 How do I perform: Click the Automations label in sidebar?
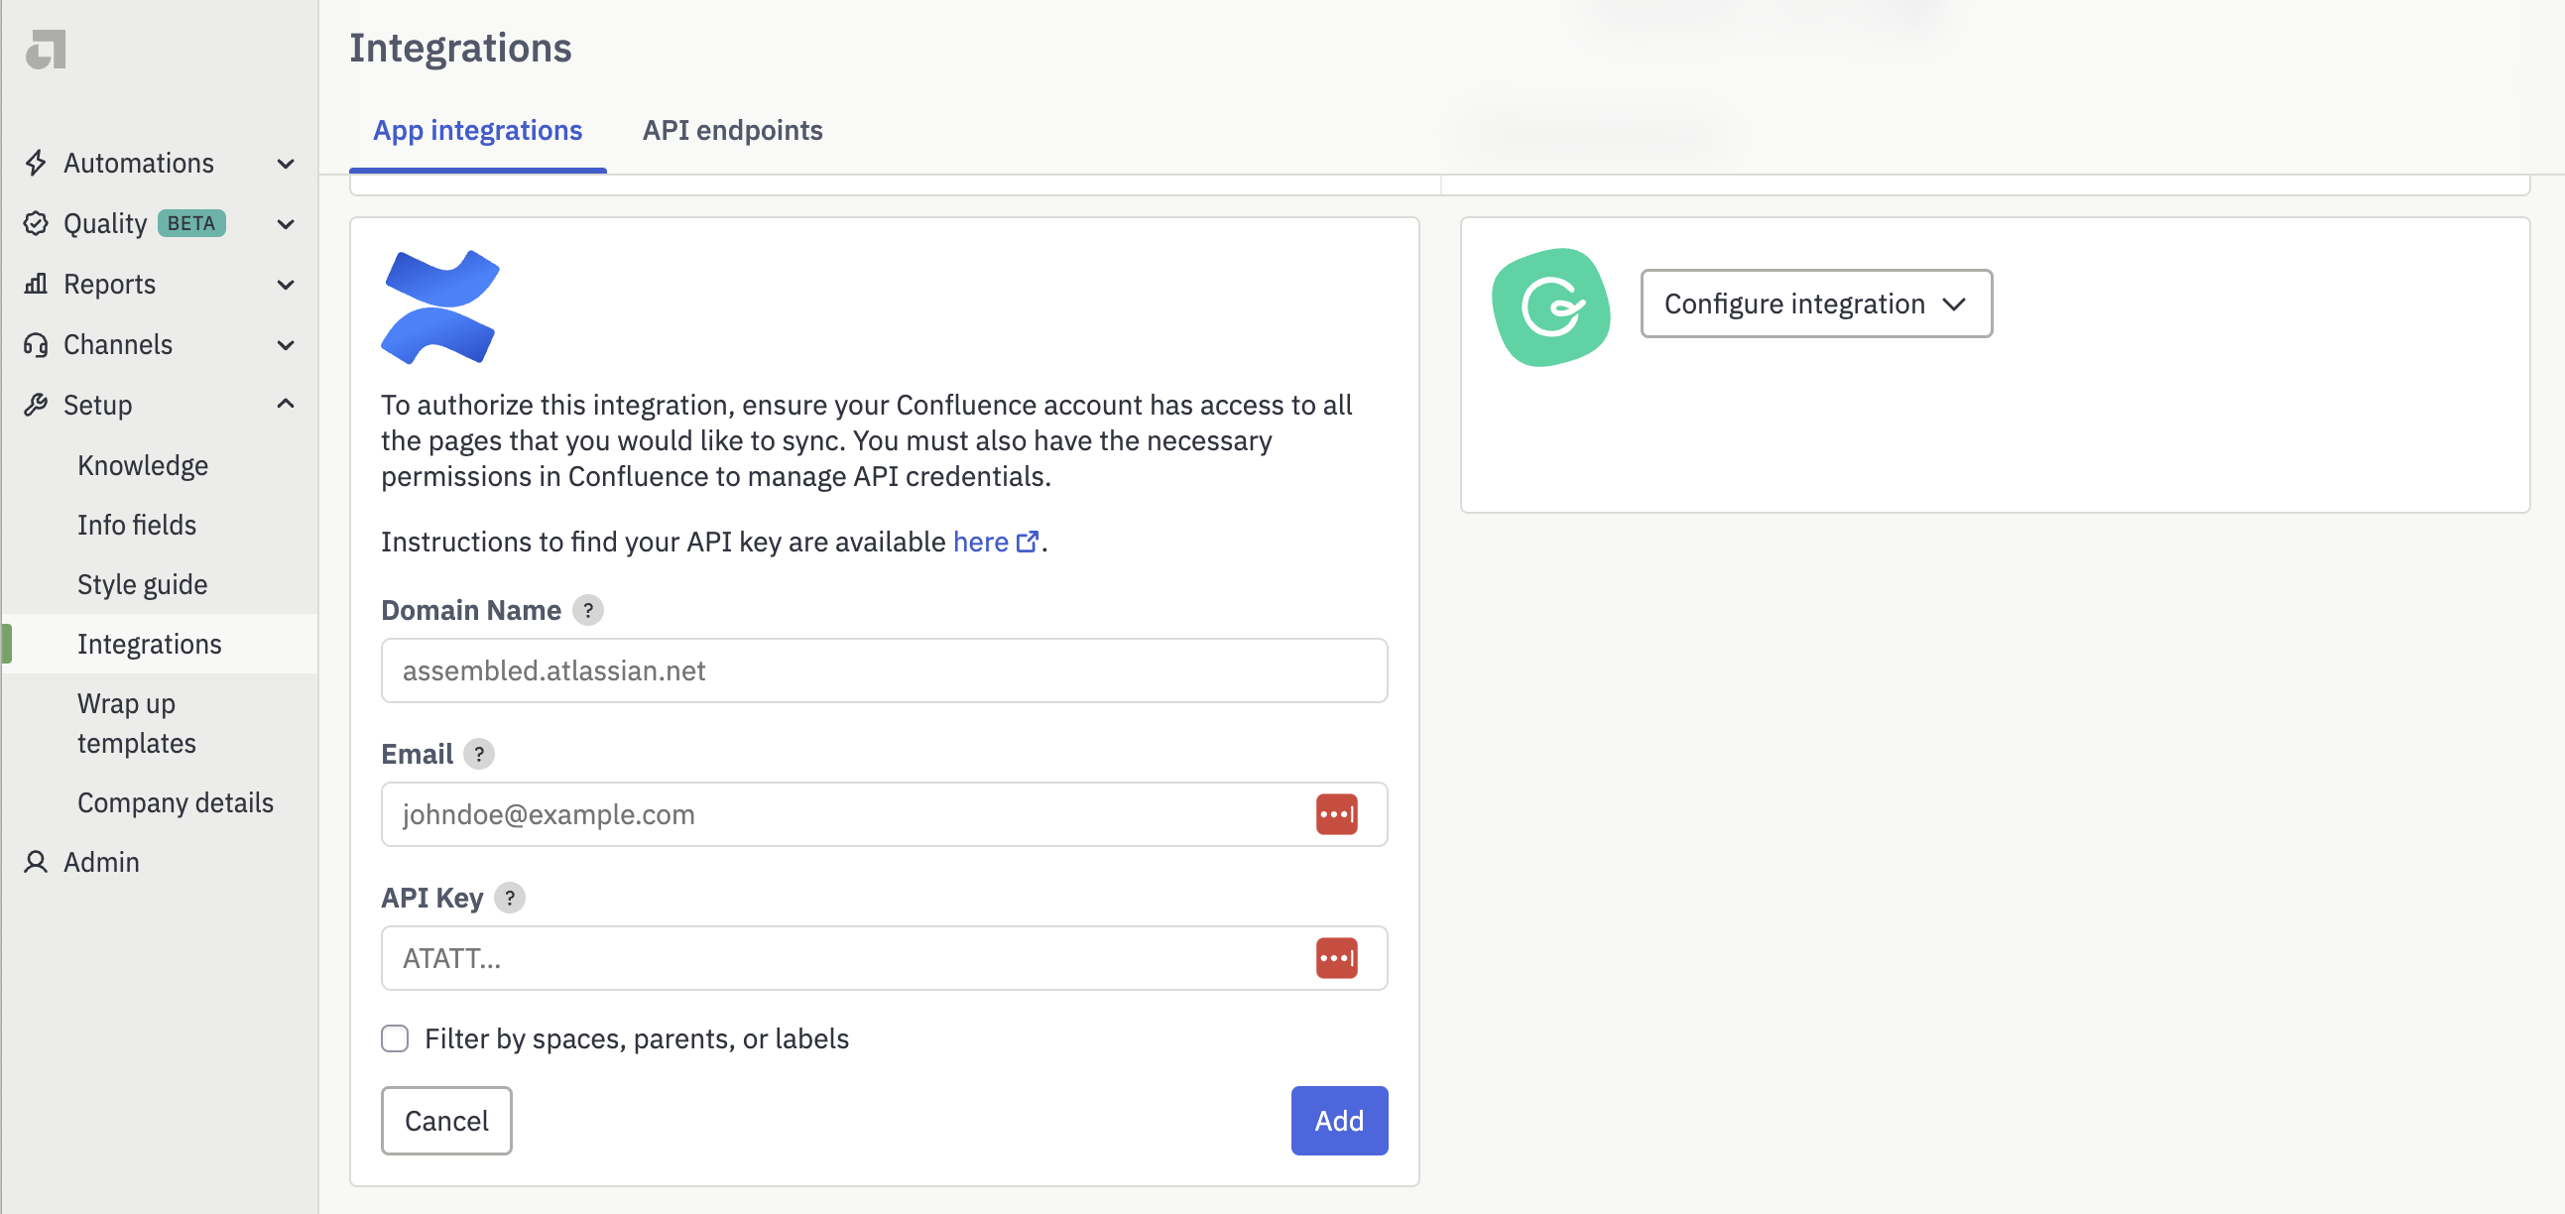pos(139,163)
